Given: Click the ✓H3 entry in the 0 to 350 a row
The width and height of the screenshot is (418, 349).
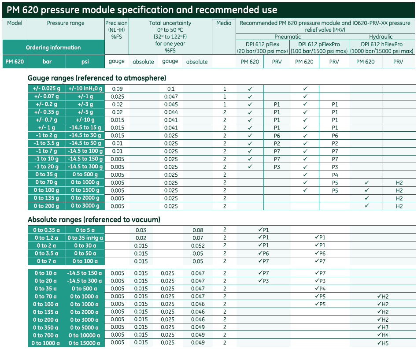Looking at the screenshot, I should (x=383, y=327).
